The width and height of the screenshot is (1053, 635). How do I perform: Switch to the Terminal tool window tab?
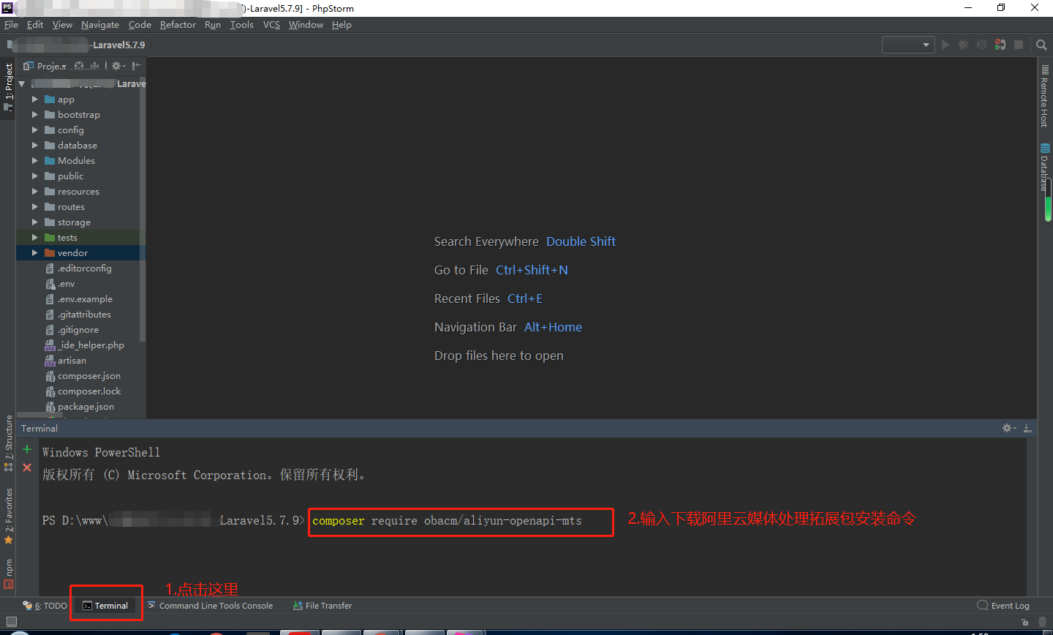click(105, 606)
